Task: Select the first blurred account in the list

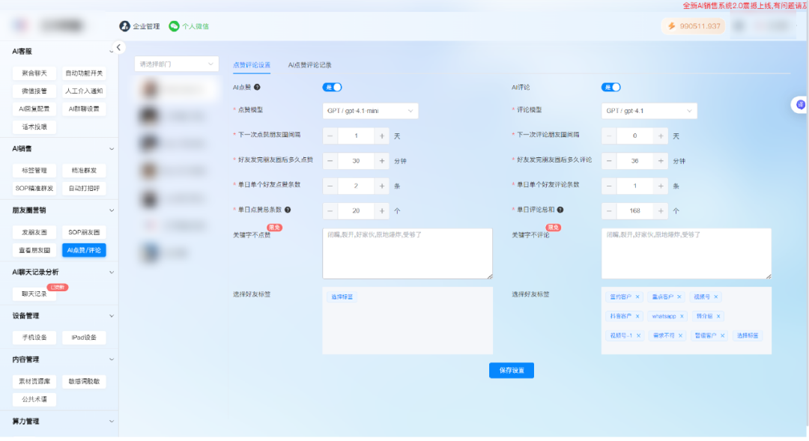Action: [177, 89]
